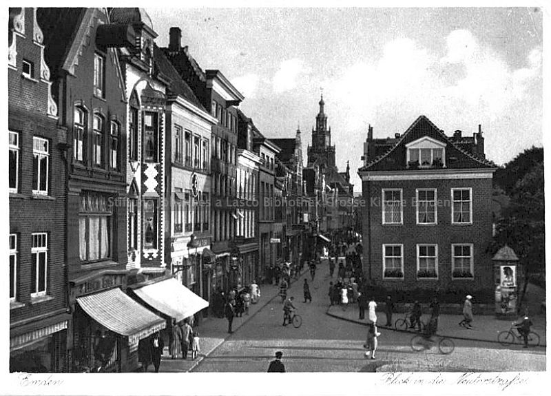The height and width of the screenshot is (396, 551).
Task: Click the upper middle window of the brick house
Action: click(426, 206)
